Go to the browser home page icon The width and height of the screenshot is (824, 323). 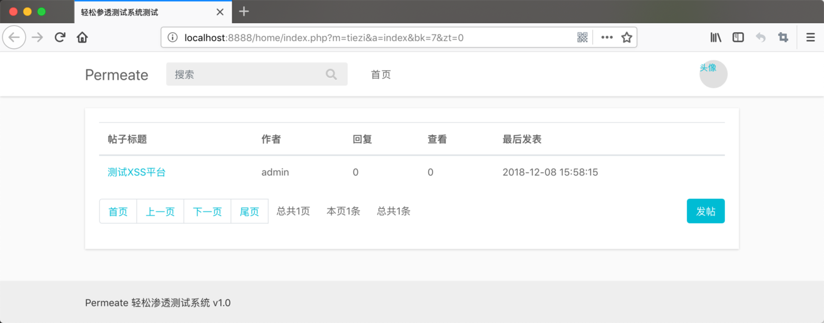coord(82,37)
